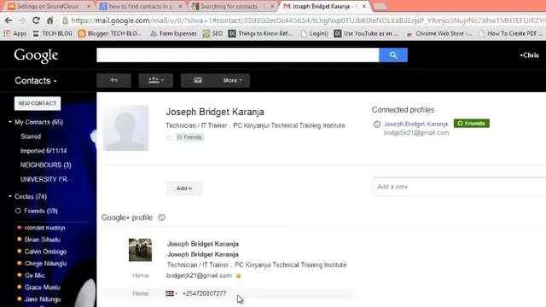Click the NEW CONTACT button
The image size is (546, 307).
[x=38, y=103]
